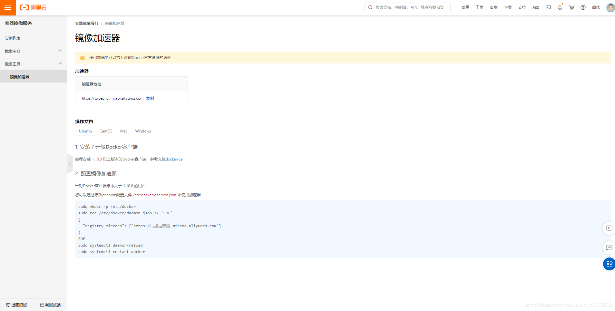
Task: Click the 'sudo tee /etc/docker/daemon.json' line
Action: (125, 213)
